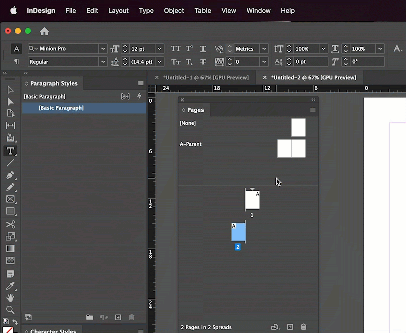Select the Scissors tool
The width and height of the screenshot is (406, 333).
pyautogui.click(x=10, y=224)
